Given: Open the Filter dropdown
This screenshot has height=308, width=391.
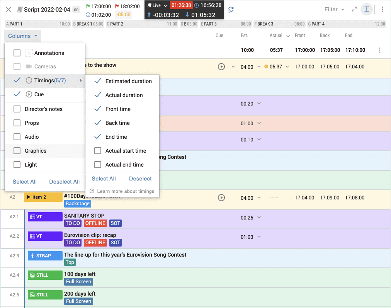Looking at the screenshot, I should coord(334,10).
